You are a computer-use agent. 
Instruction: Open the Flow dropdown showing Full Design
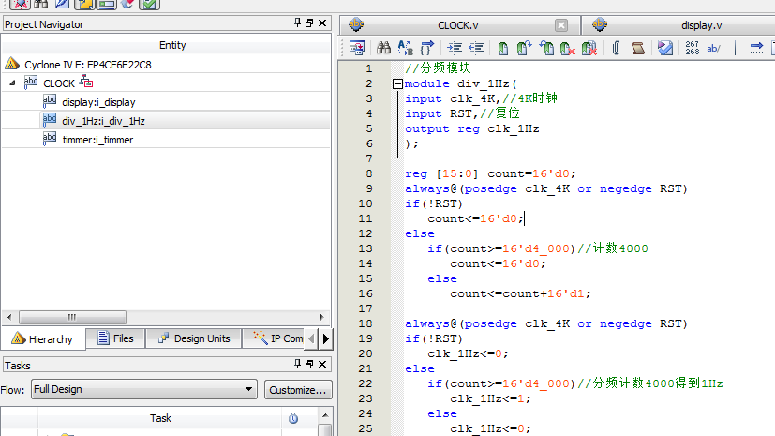click(x=143, y=389)
